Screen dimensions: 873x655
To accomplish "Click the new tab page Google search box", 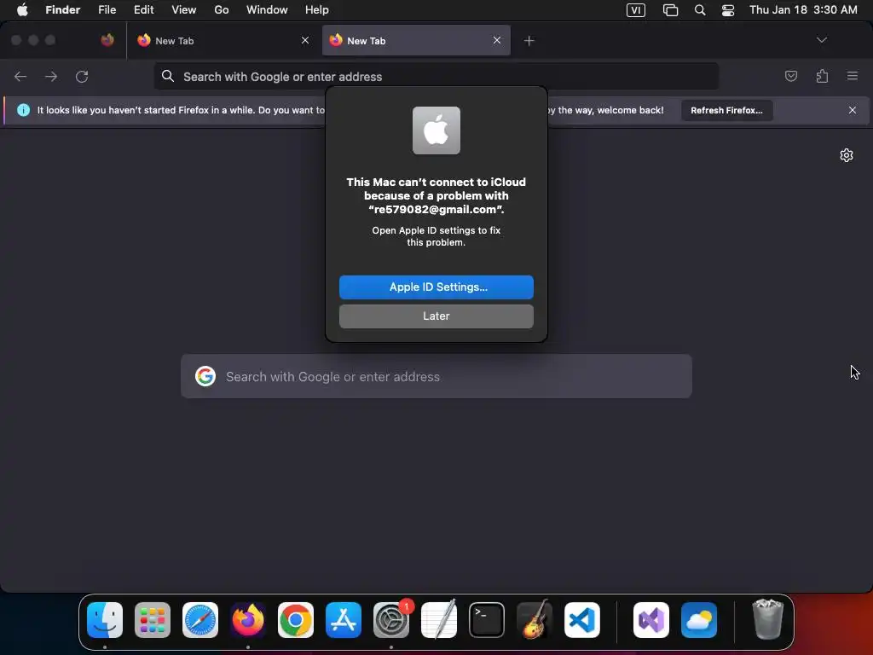I will click(436, 376).
